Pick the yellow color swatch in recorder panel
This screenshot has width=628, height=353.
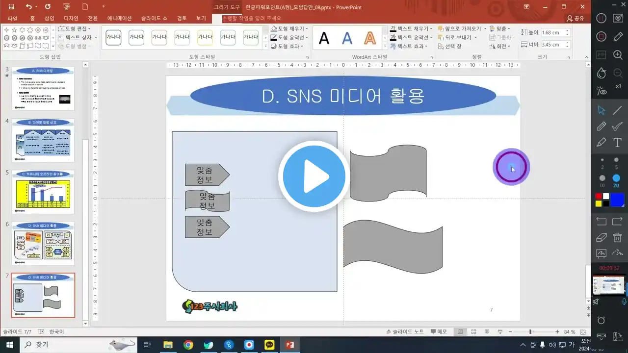tap(599, 203)
